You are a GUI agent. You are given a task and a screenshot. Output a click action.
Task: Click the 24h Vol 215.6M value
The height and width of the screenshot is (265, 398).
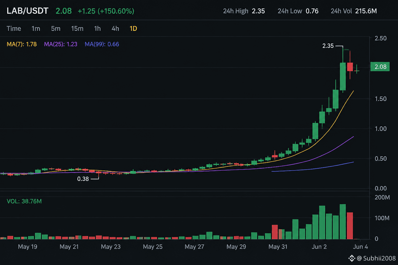pyautogui.click(x=366, y=11)
